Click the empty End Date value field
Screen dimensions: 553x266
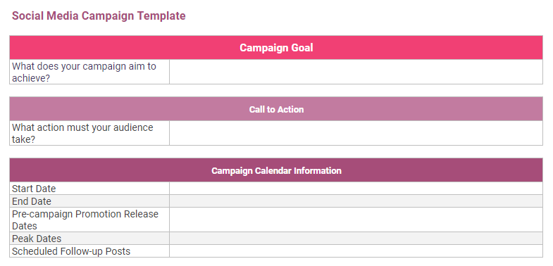356,201
